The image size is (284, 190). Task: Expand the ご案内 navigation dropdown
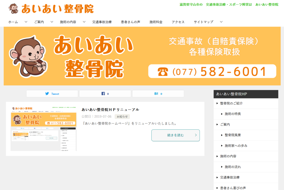pos(52,21)
